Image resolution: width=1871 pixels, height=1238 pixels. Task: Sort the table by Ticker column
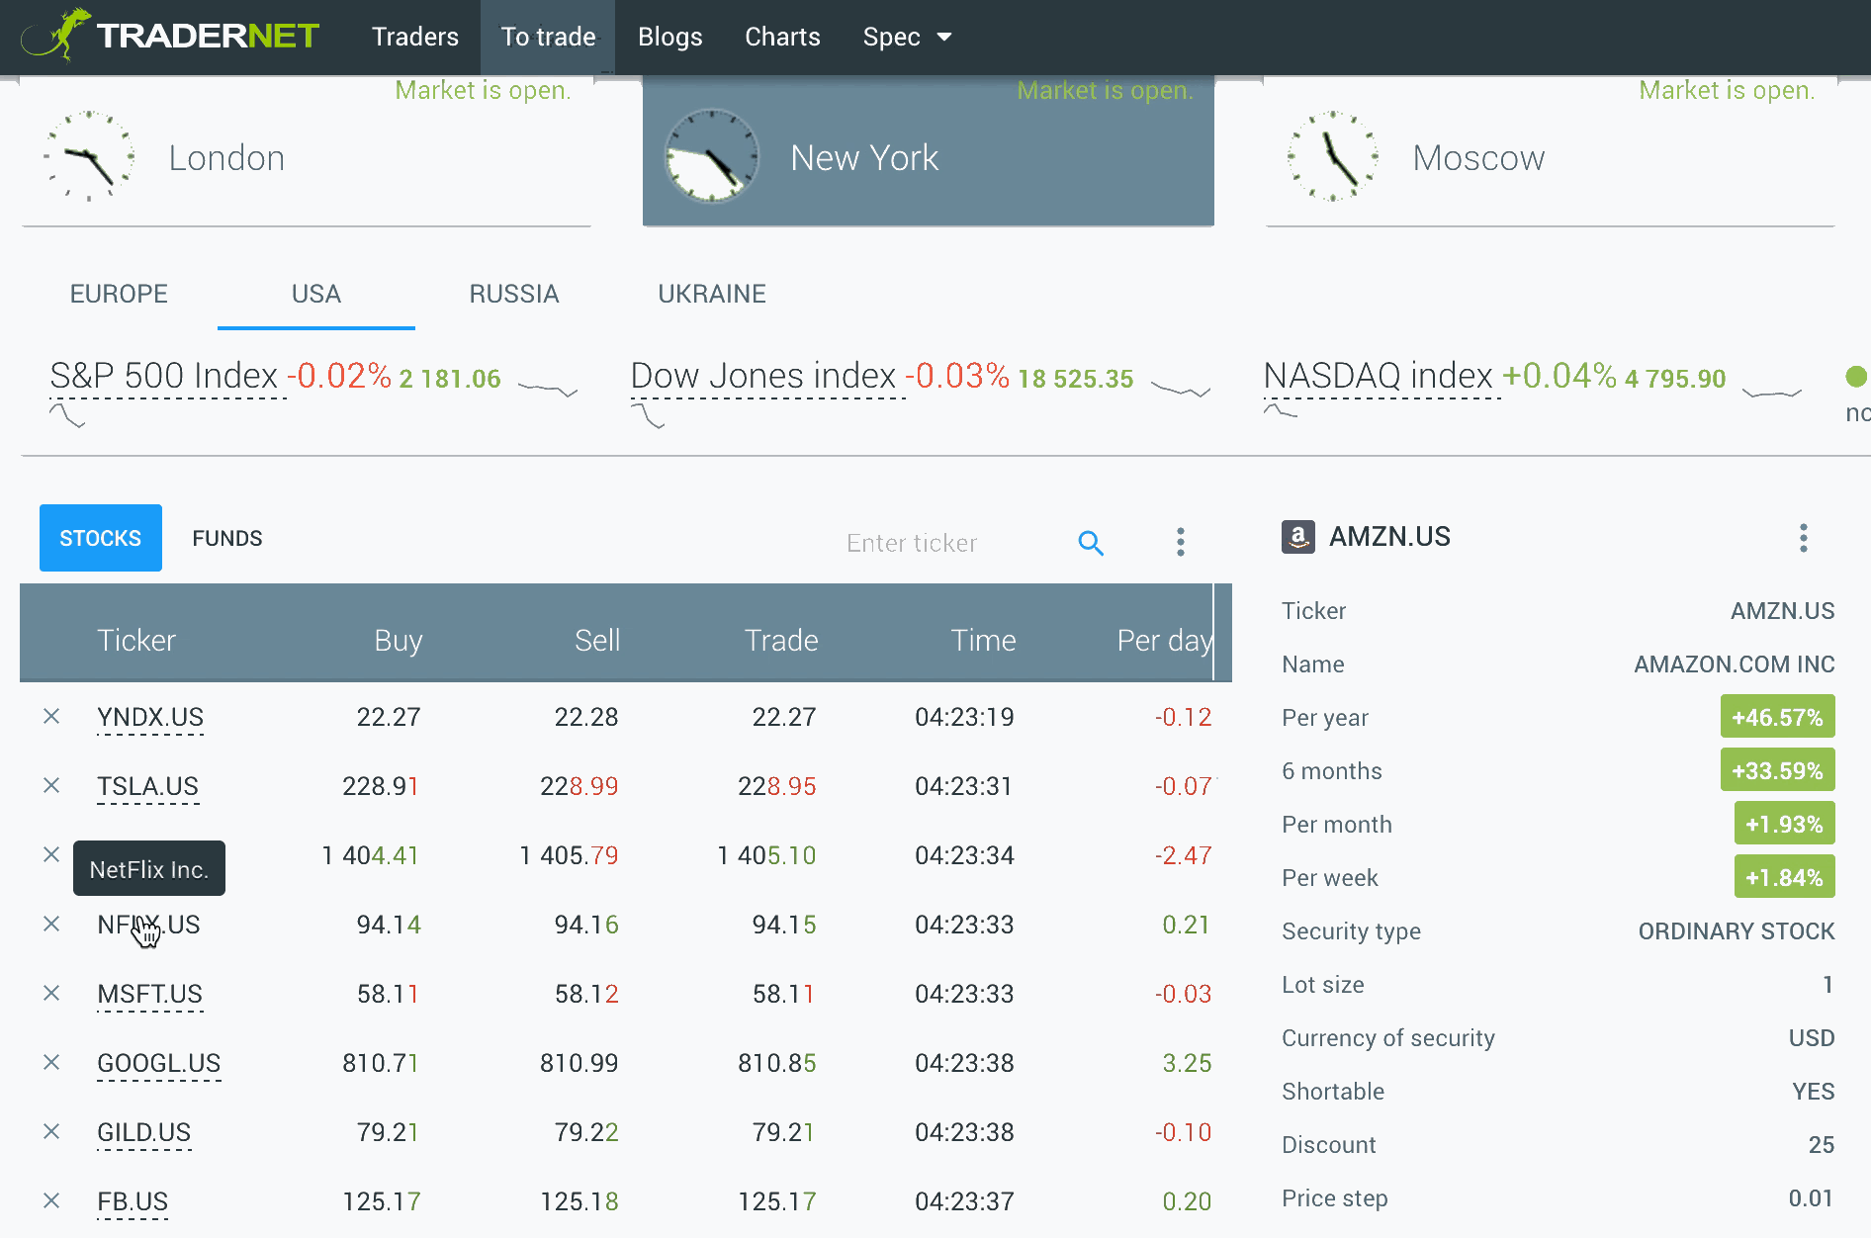pos(136,641)
